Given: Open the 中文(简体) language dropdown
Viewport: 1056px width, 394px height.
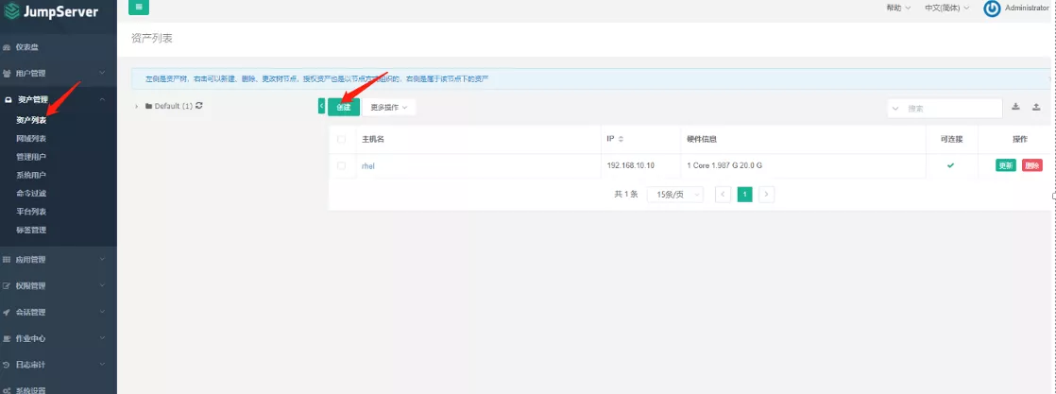Looking at the screenshot, I should click(x=947, y=9).
